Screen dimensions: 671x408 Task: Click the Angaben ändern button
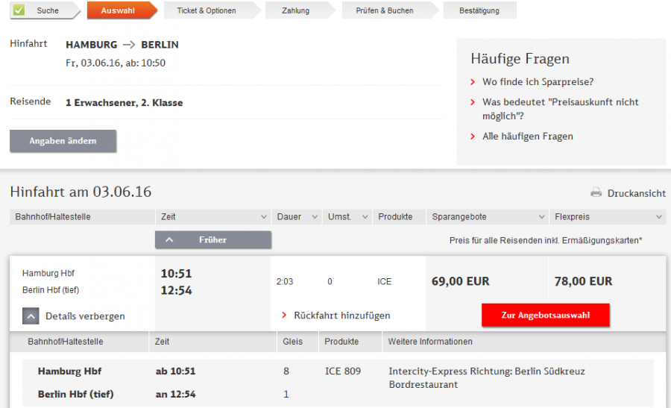click(x=63, y=141)
